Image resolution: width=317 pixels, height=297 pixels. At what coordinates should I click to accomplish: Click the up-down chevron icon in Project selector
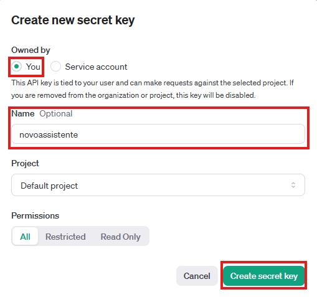(293, 185)
